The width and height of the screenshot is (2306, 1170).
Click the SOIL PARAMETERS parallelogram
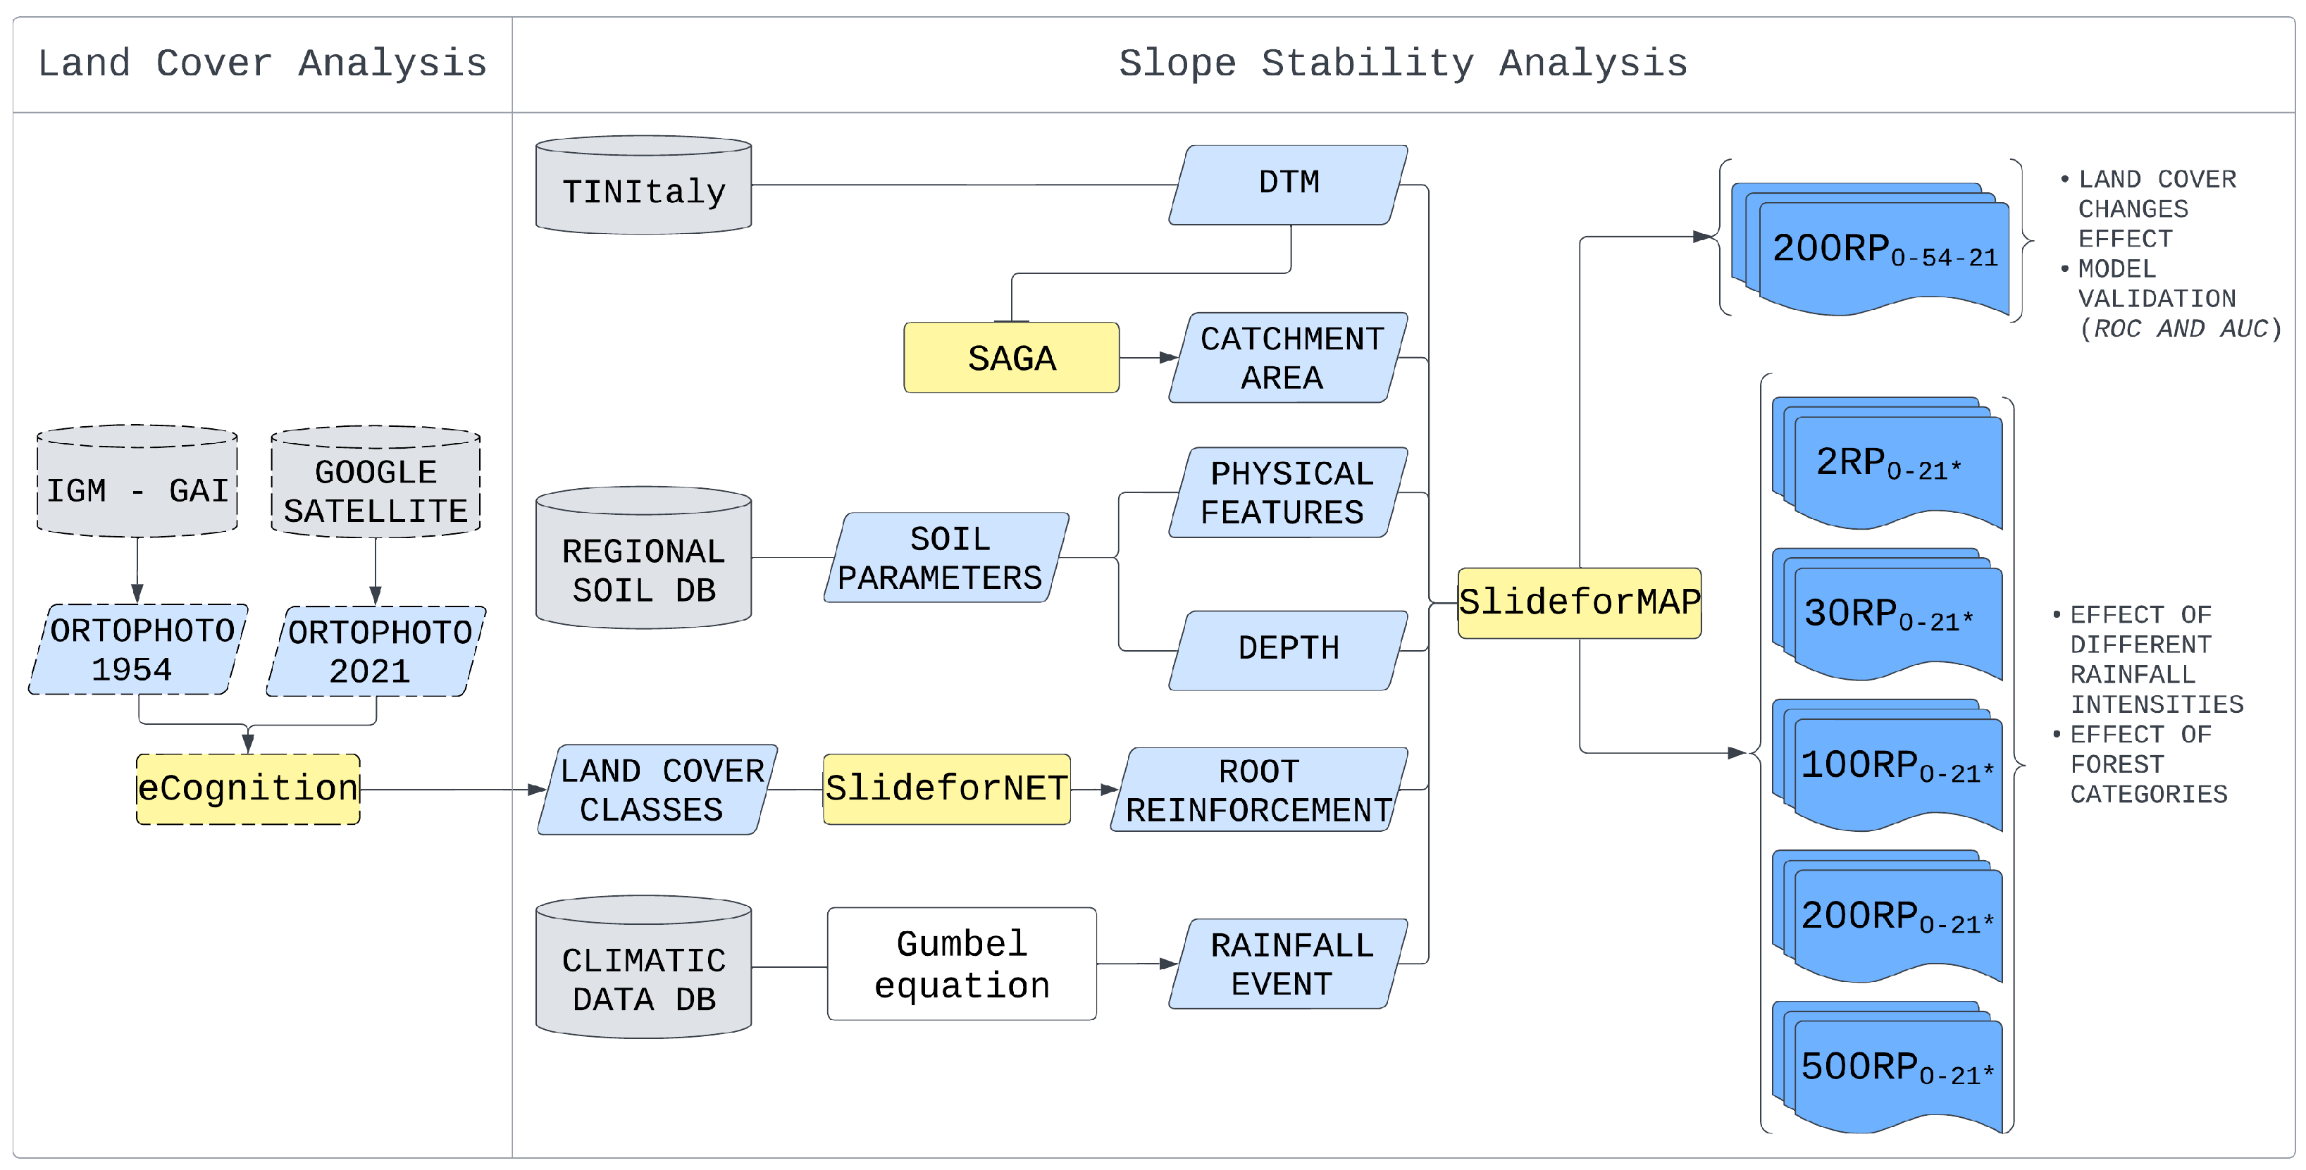946,558
